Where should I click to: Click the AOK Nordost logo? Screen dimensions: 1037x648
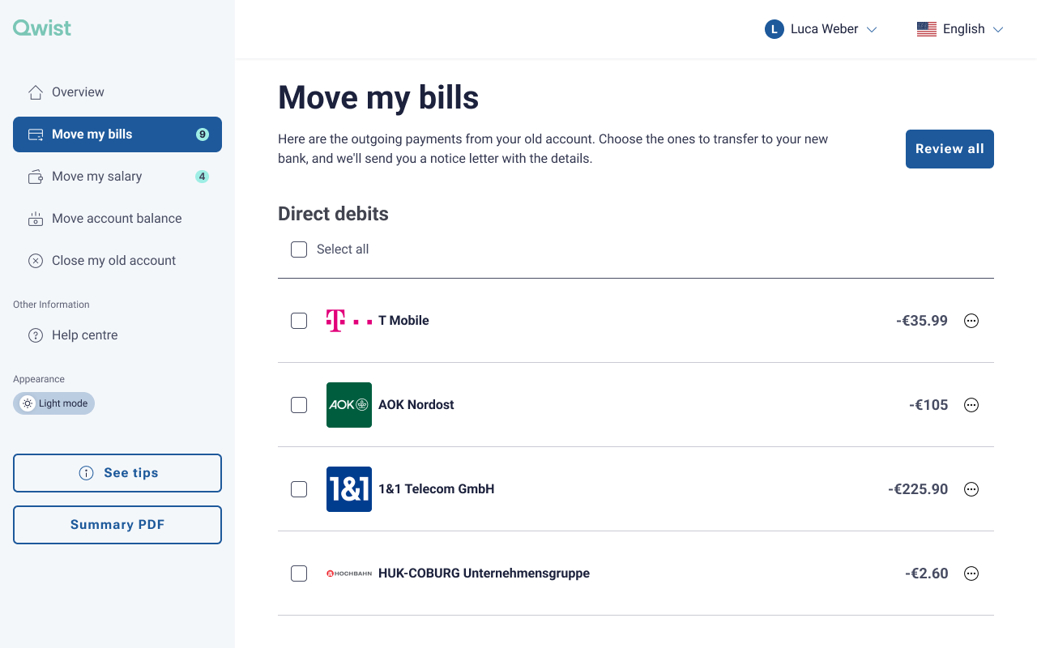(349, 405)
